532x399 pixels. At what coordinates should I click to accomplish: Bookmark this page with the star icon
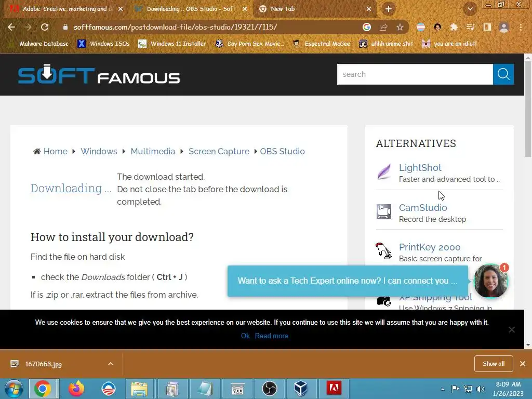tap(400, 27)
